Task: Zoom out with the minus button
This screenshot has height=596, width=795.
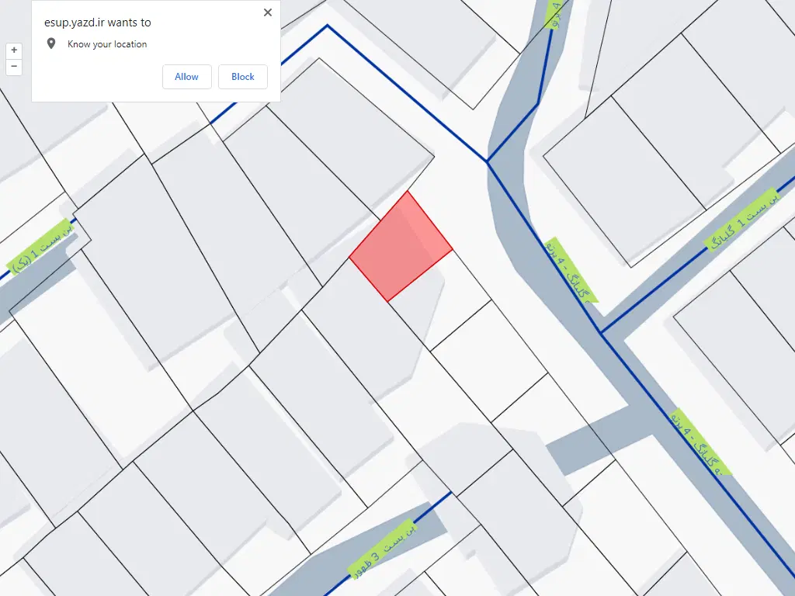Action: 14,67
